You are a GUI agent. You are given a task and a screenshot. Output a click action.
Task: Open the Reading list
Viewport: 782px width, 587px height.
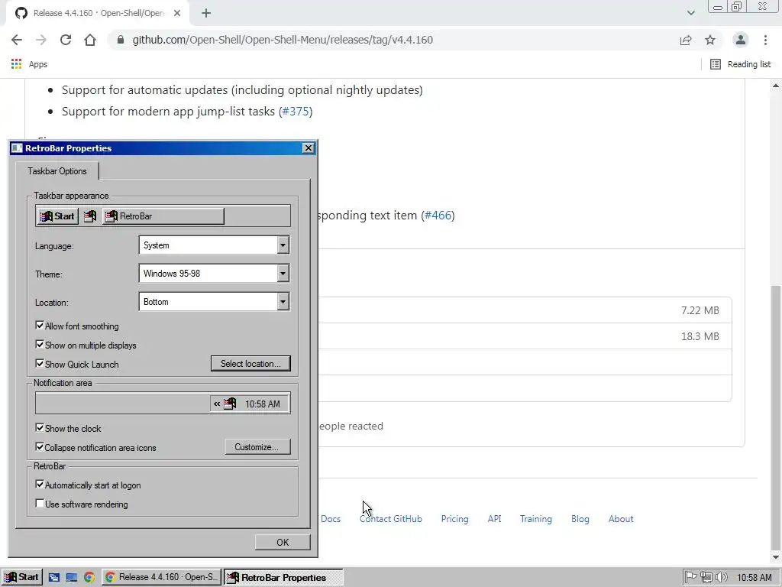(x=740, y=64)
